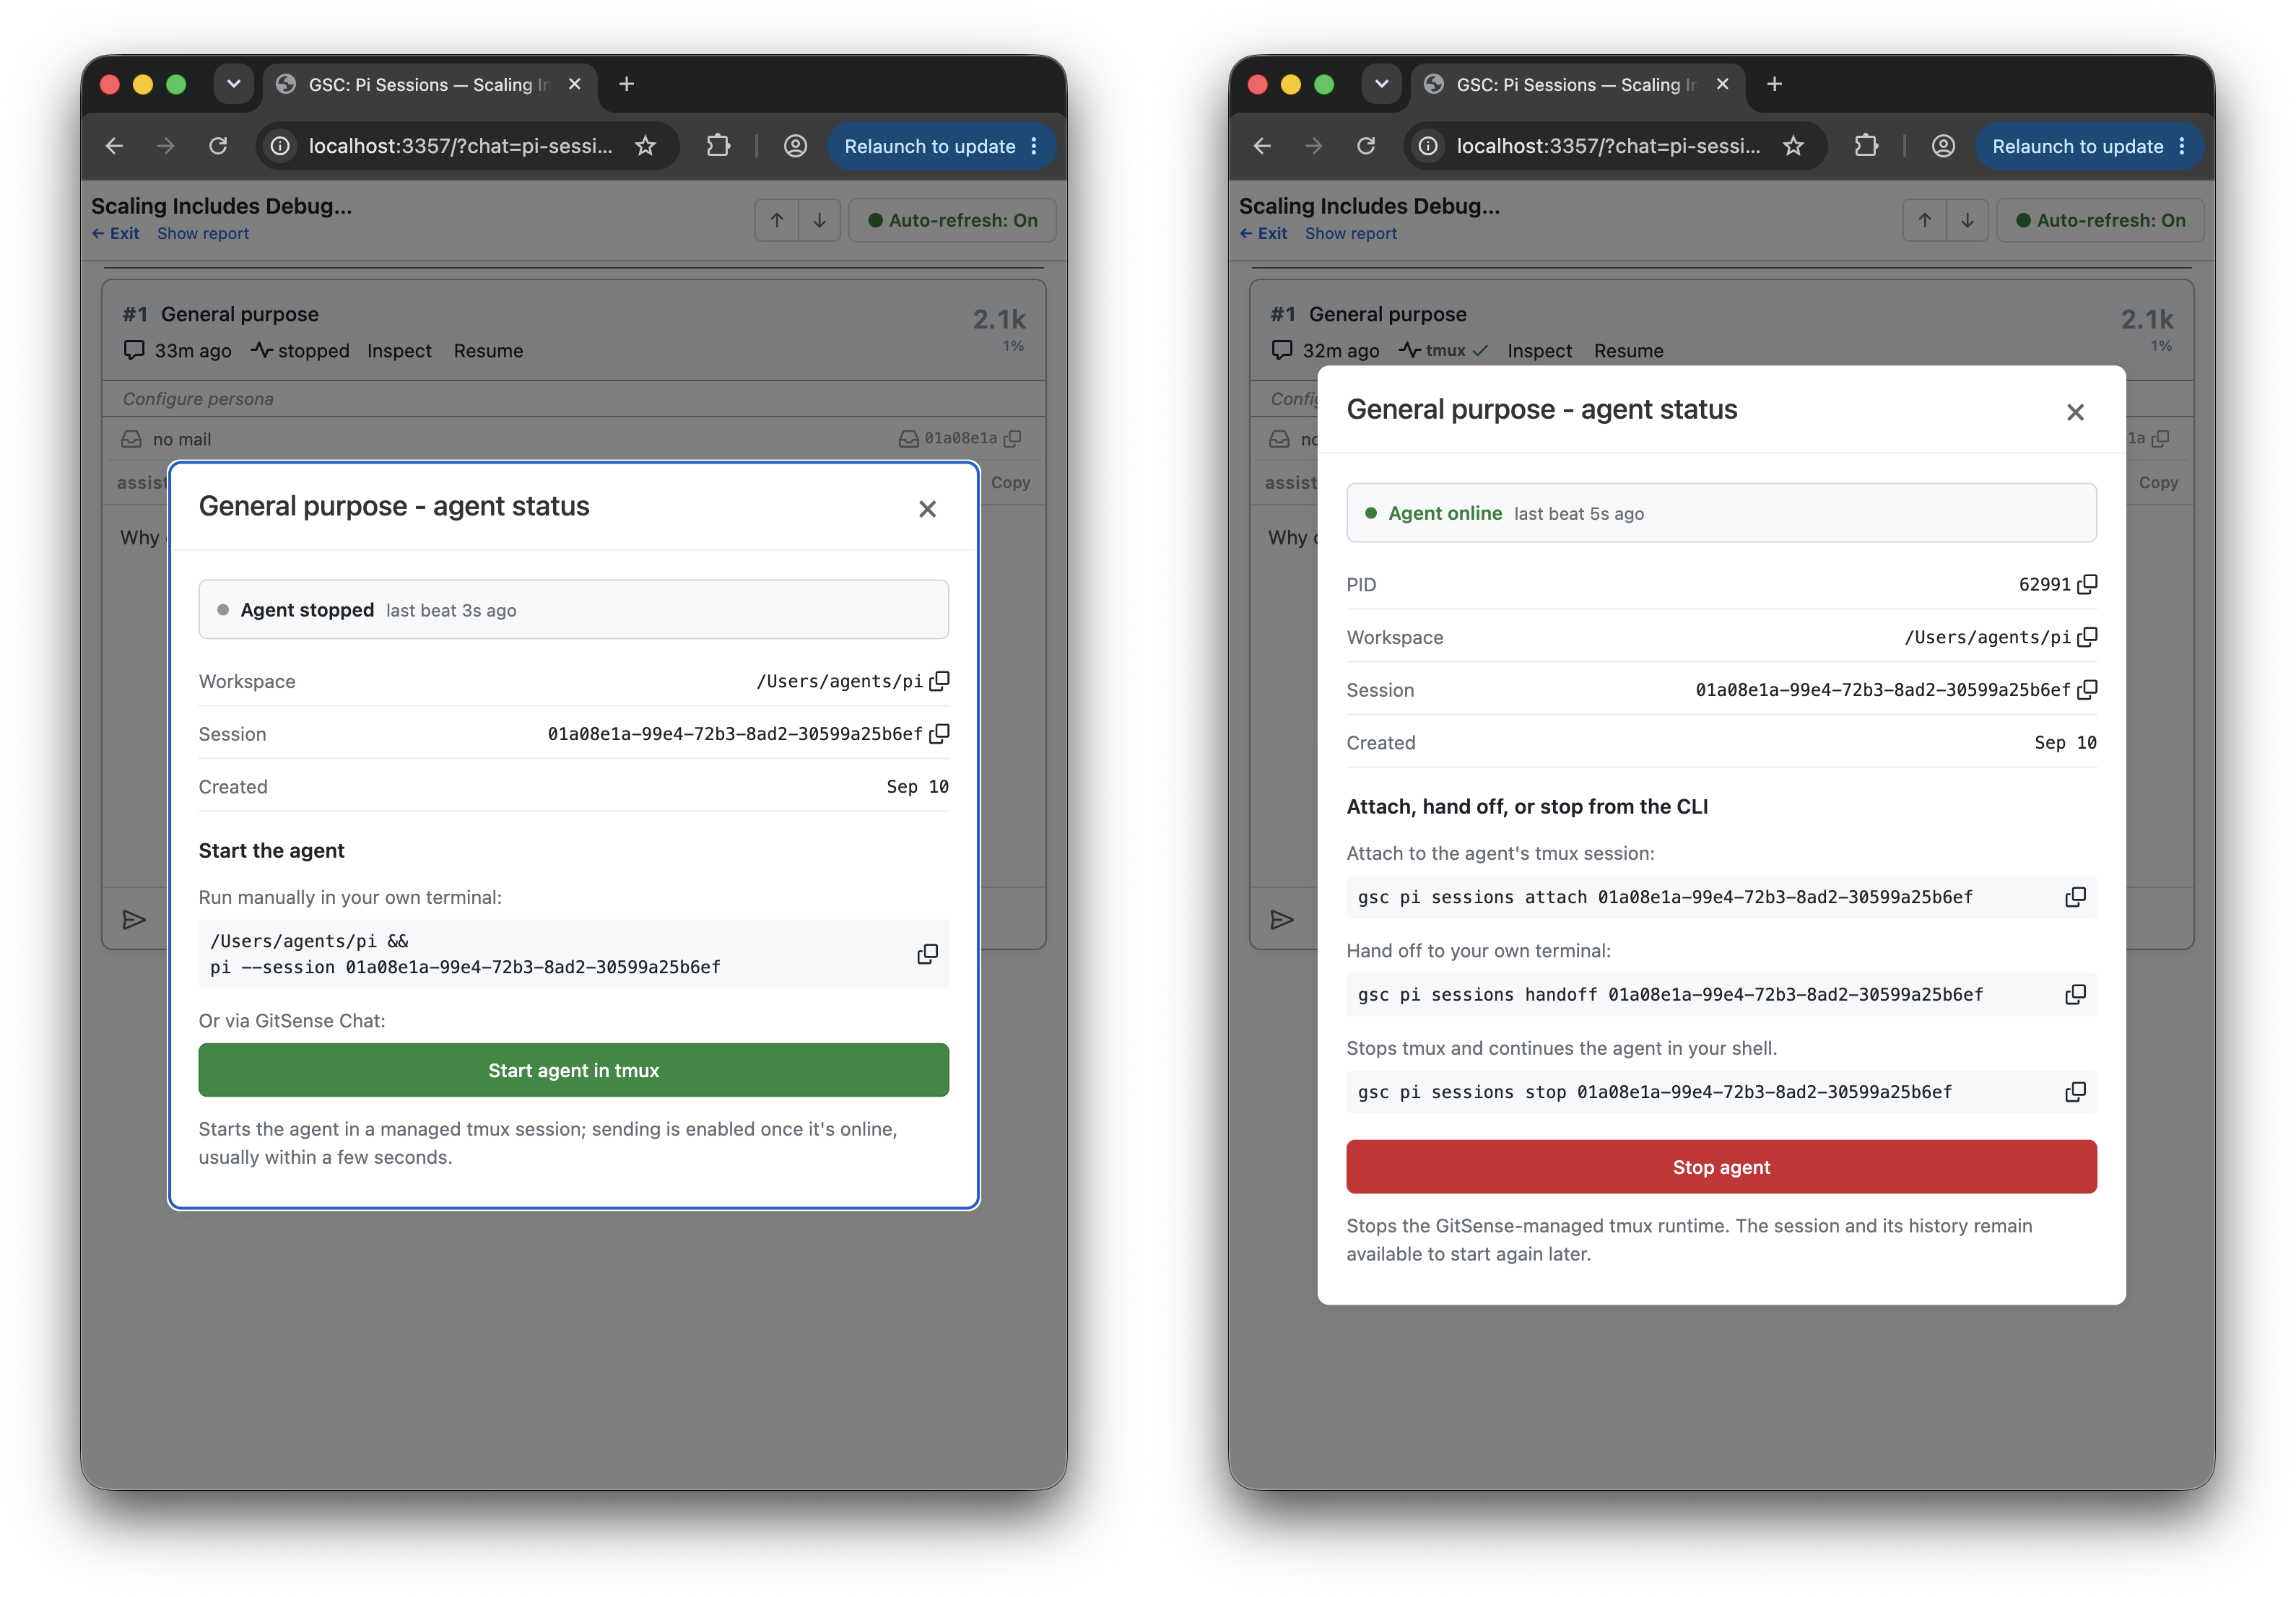The height and width of the screenshot is (1597, 2296).
Task: Click Copy link in left window background
Action: click(x=1010, y=482)
